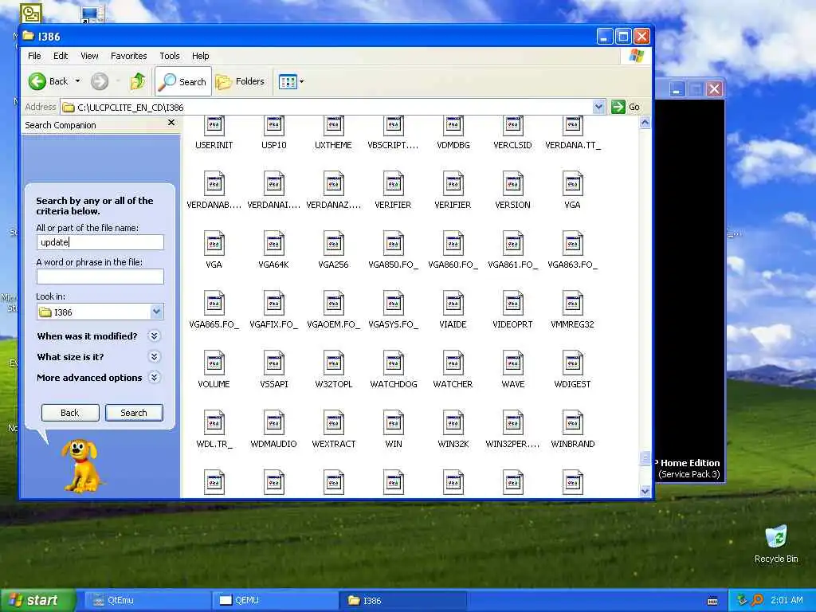Click the grayed Forward arrow icon

100,81
